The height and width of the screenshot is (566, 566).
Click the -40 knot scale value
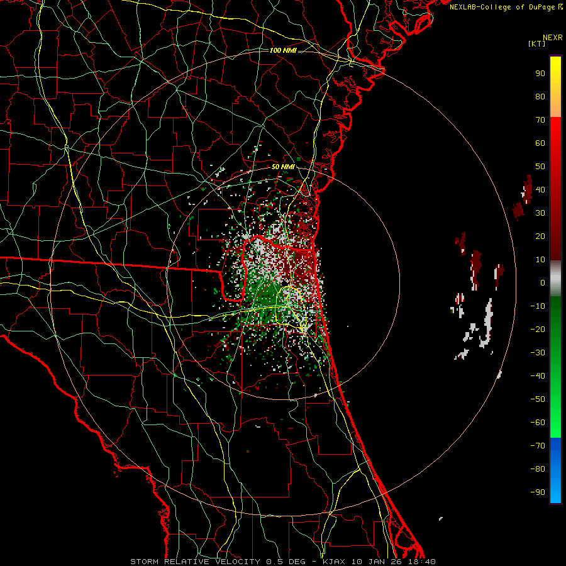[538, 376]
